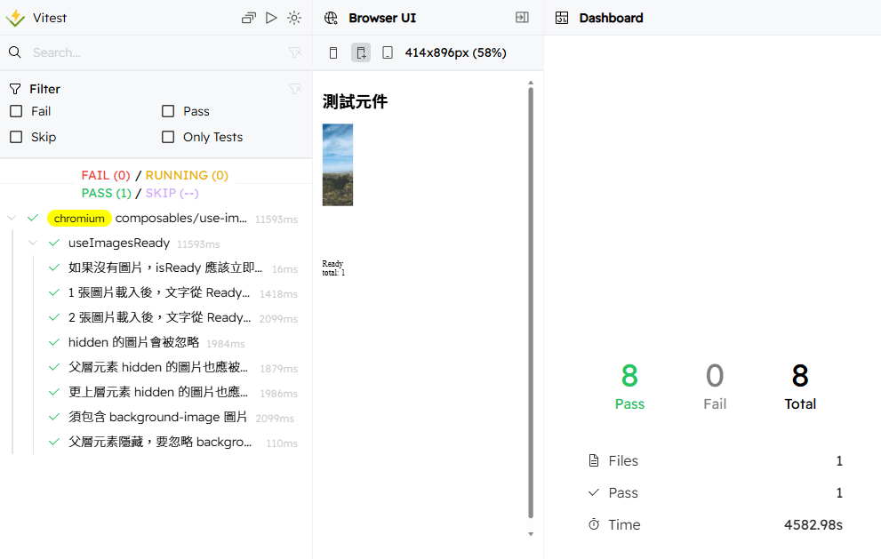Click the PASS (1) status counter
This screenshot has width=881, height=559.
[106, 193]
